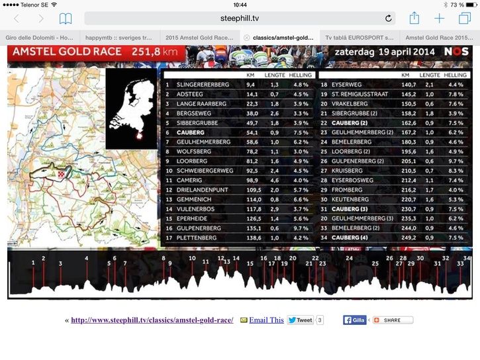The height and width of the screenshot is (360, 480).
Task: Open the share sheet icon
Action: [414, 18]
